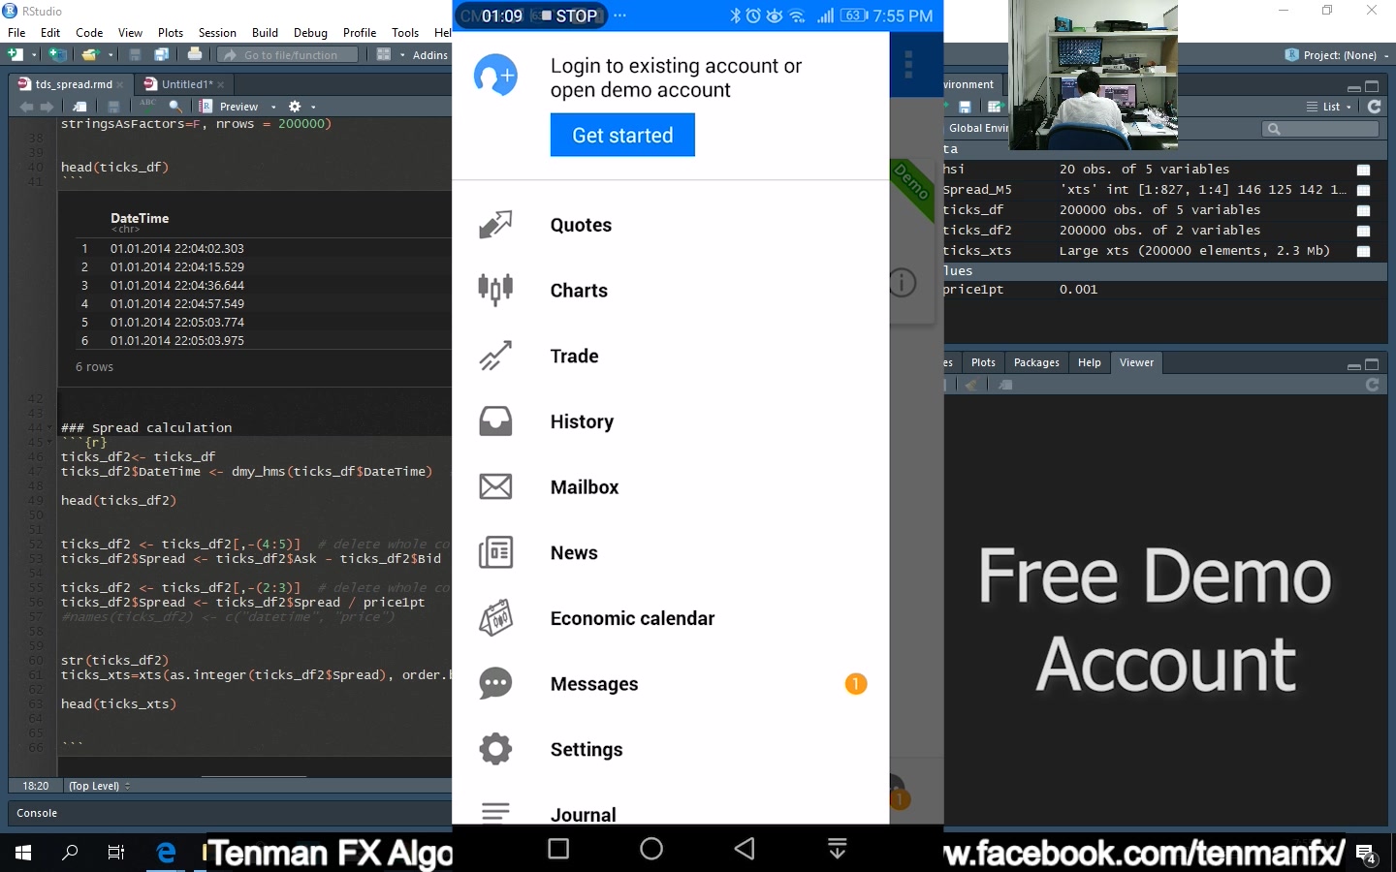Tap the Mailbox envelope icon
This screenshot has height=872, width=1396.
coord(495,486)
